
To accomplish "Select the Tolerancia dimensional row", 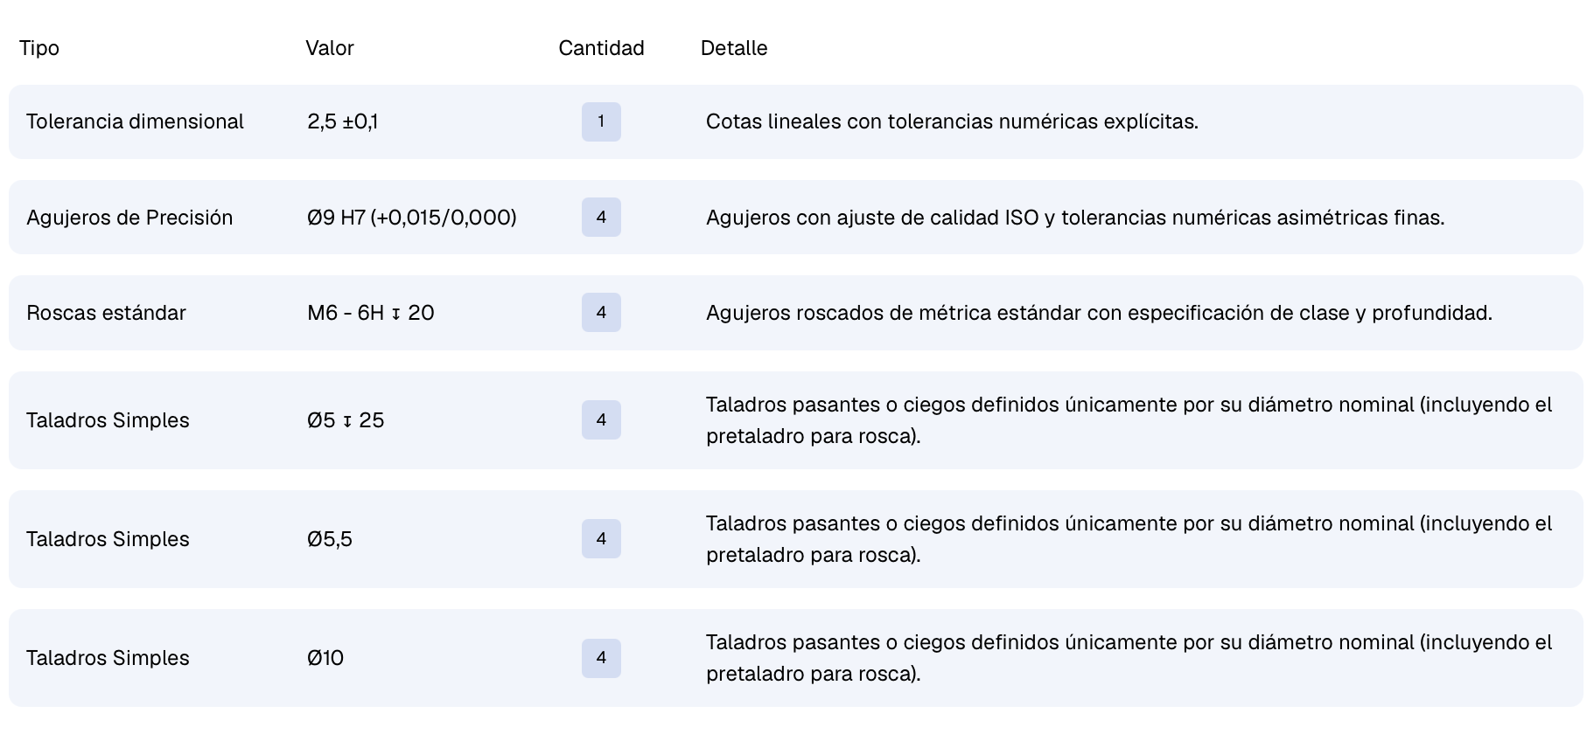I will (x=796, y=121).
